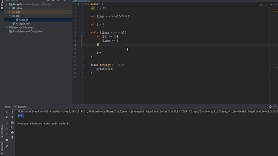Click the weak warnings inspection indicator
The image size is (278, 156).
(x=266, y=5)
